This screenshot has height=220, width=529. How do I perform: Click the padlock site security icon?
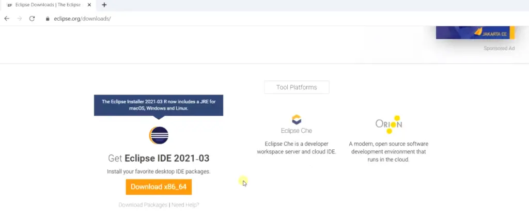[x=48, y=19]
